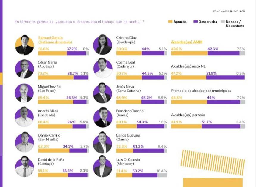Click the Alcaldes(as) periferia label
Screen dimensions: 256x187
click(x=188, y=115)
